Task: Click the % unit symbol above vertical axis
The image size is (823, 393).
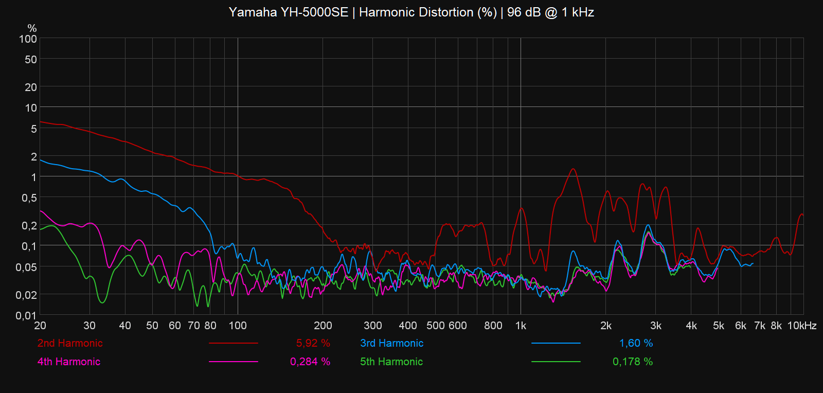Action: pos(32,28)
